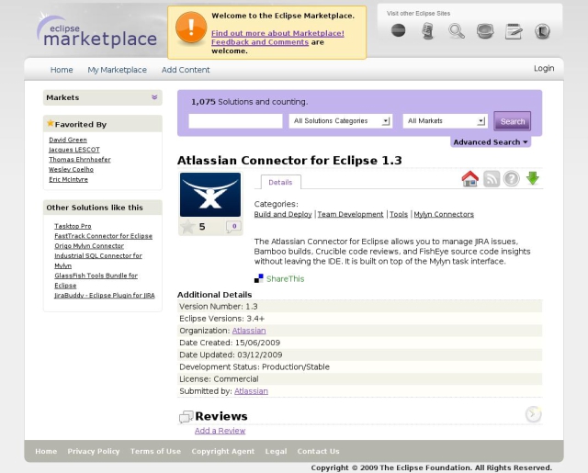
Task: Open Eric McIntyre profile link
Action: [68, 179]
